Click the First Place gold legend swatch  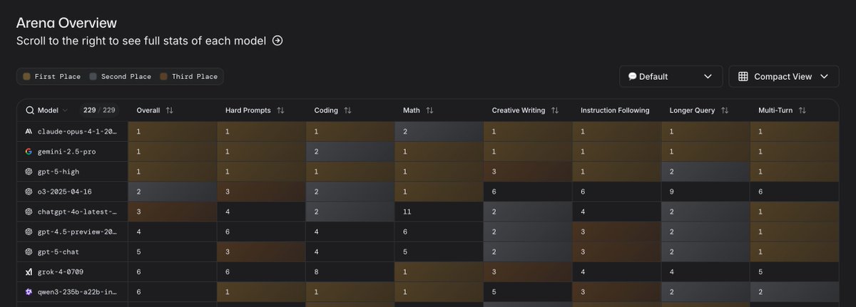(x=27, y=76)
